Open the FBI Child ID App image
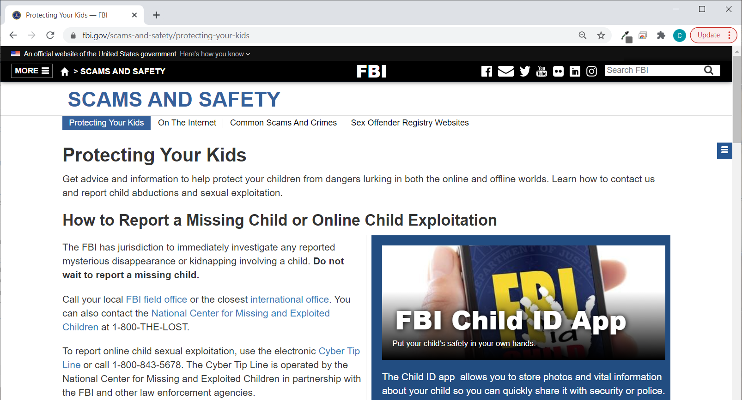The image size is (742, 400). tap(523, 303)
